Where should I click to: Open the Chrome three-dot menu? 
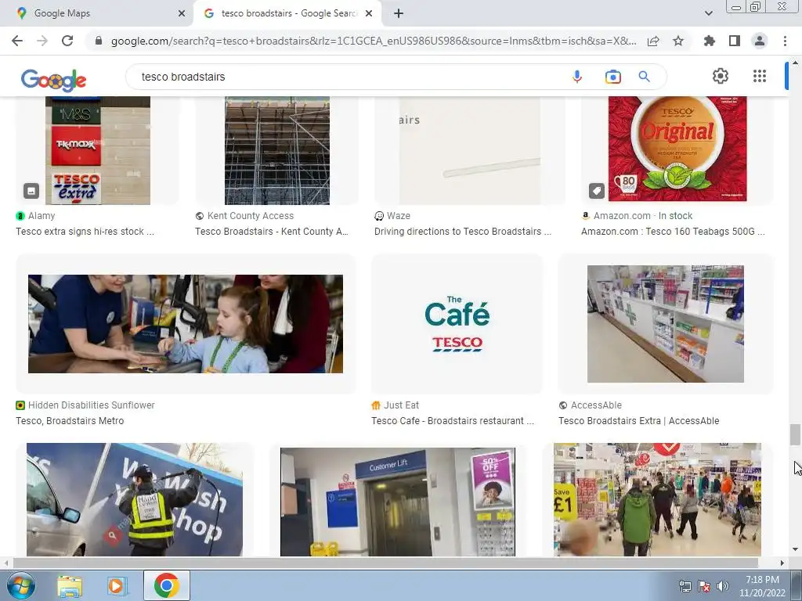pyautogui.click(x=785, y=41)
